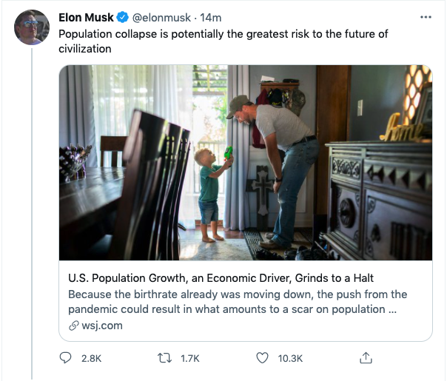Click the WSJ article preview image
Image resolution: width=447 pixels, height=381 pixels.
[246, 163]
